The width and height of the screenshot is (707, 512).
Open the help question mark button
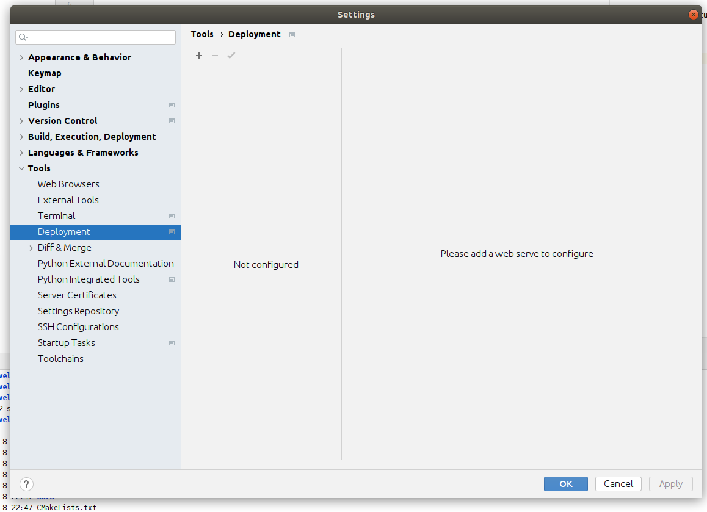(x=26, y=484)
